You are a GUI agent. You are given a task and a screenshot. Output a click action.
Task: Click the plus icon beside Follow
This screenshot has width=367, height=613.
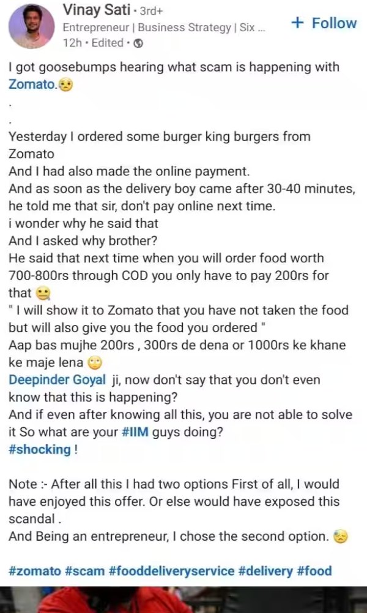(x=298, y=23)
